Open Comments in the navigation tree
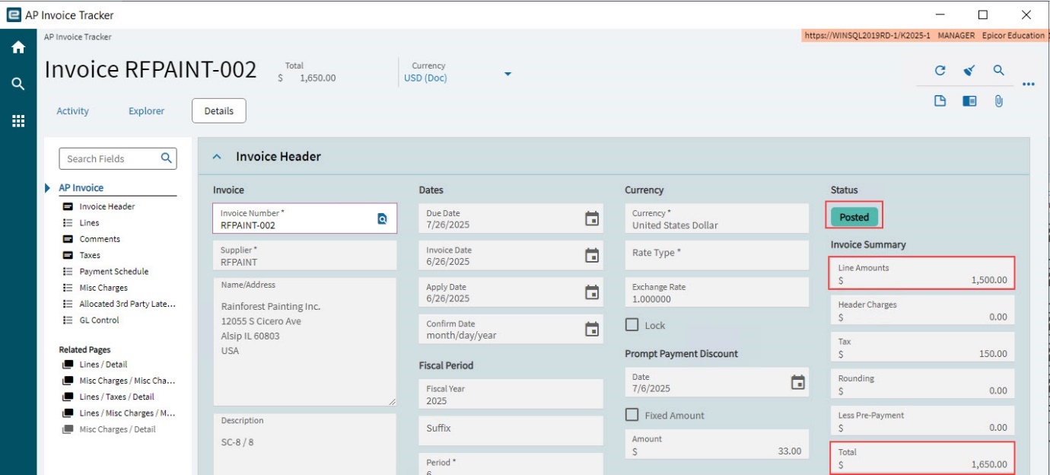Screen dimensions: 1050x475 tap(100, 239)
